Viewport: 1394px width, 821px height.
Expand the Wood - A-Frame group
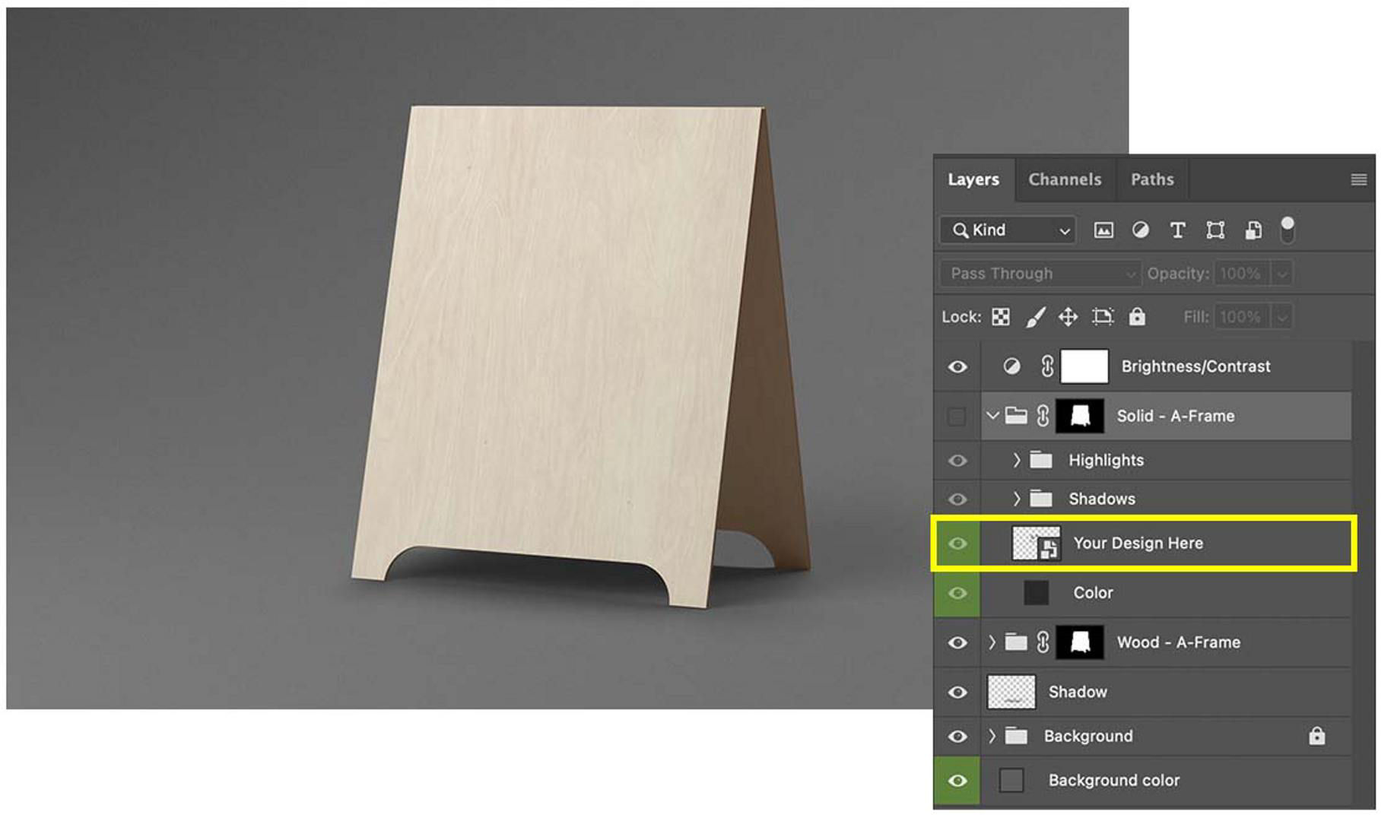pos(992,642)
